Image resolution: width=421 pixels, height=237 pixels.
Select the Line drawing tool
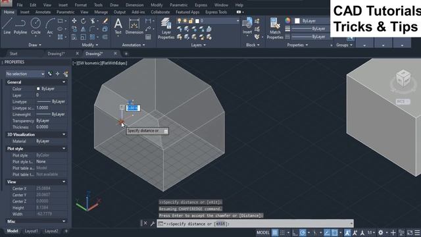point(7,26)
